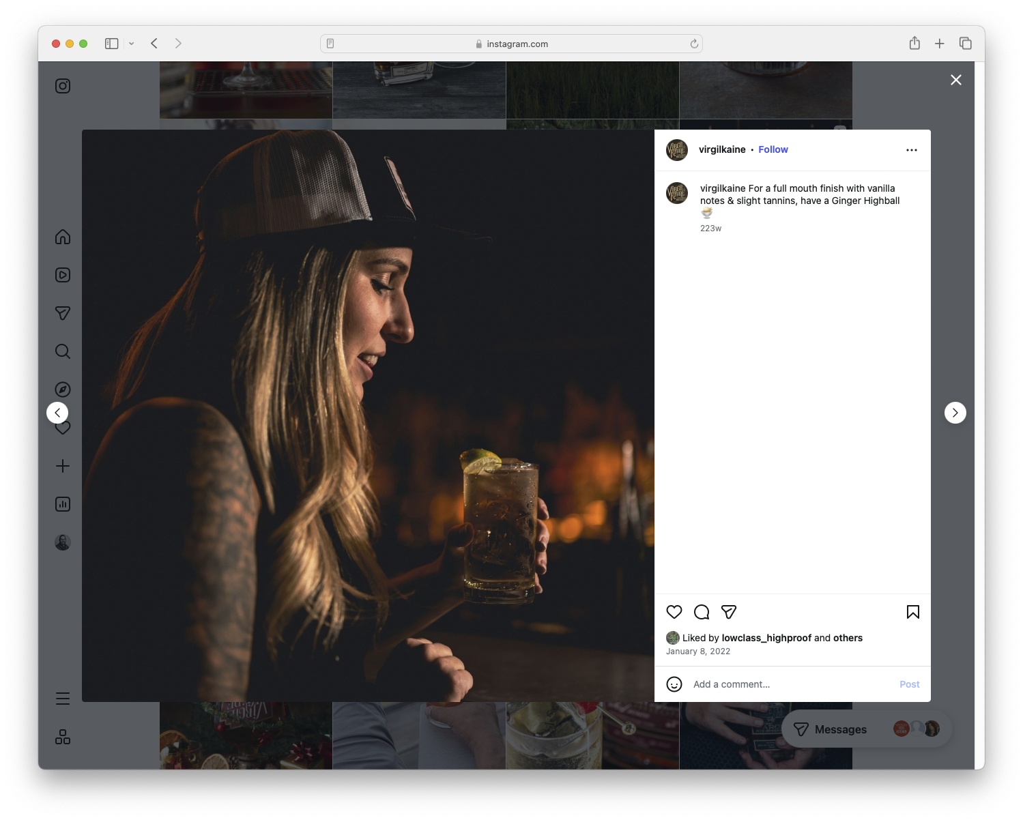Share the post via the paper-plane icon
This screenshot has height=820, width=1023.
tap(728, 612)
